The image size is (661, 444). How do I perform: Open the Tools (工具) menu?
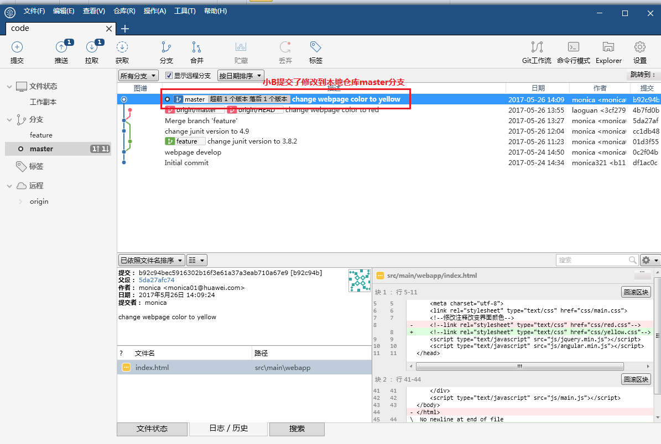click(x=185, y=11)
